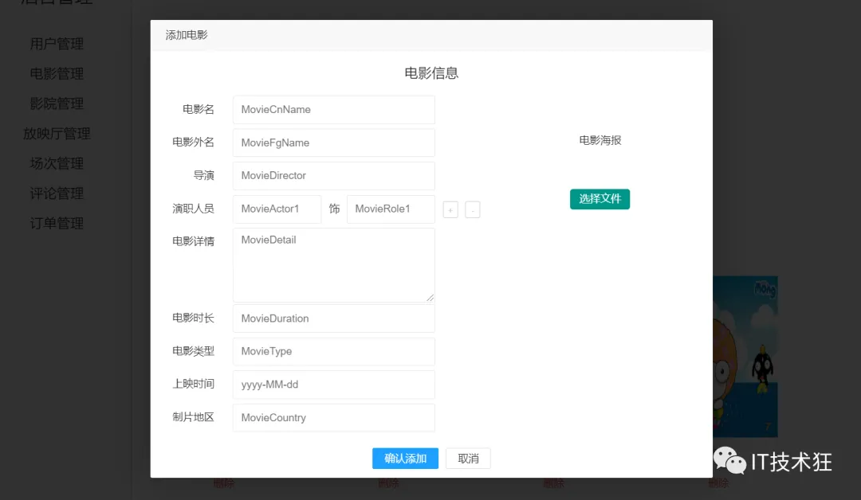The height and width of the screenshot is (500, 861).
Task: Confirm with the 确认添加 button
Action: click(x=405, y=459)
